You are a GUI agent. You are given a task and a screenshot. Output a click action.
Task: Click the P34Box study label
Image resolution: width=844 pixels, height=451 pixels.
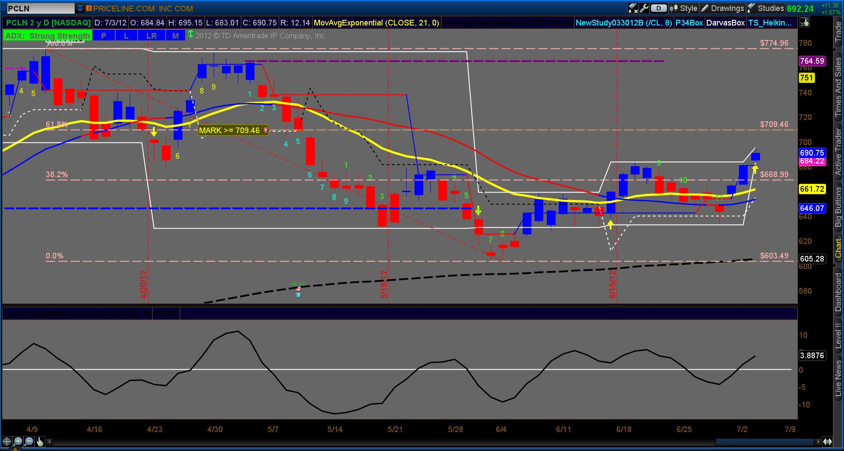click(x=689, y=22)
